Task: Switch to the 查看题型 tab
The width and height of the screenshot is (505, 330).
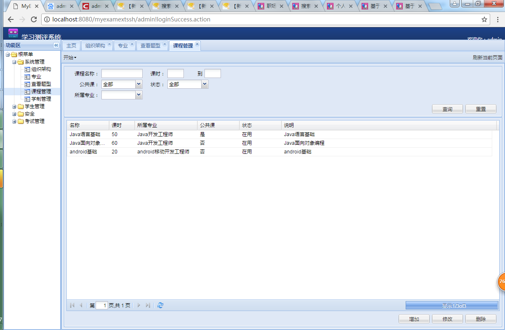Action: [x=152, y=46]
